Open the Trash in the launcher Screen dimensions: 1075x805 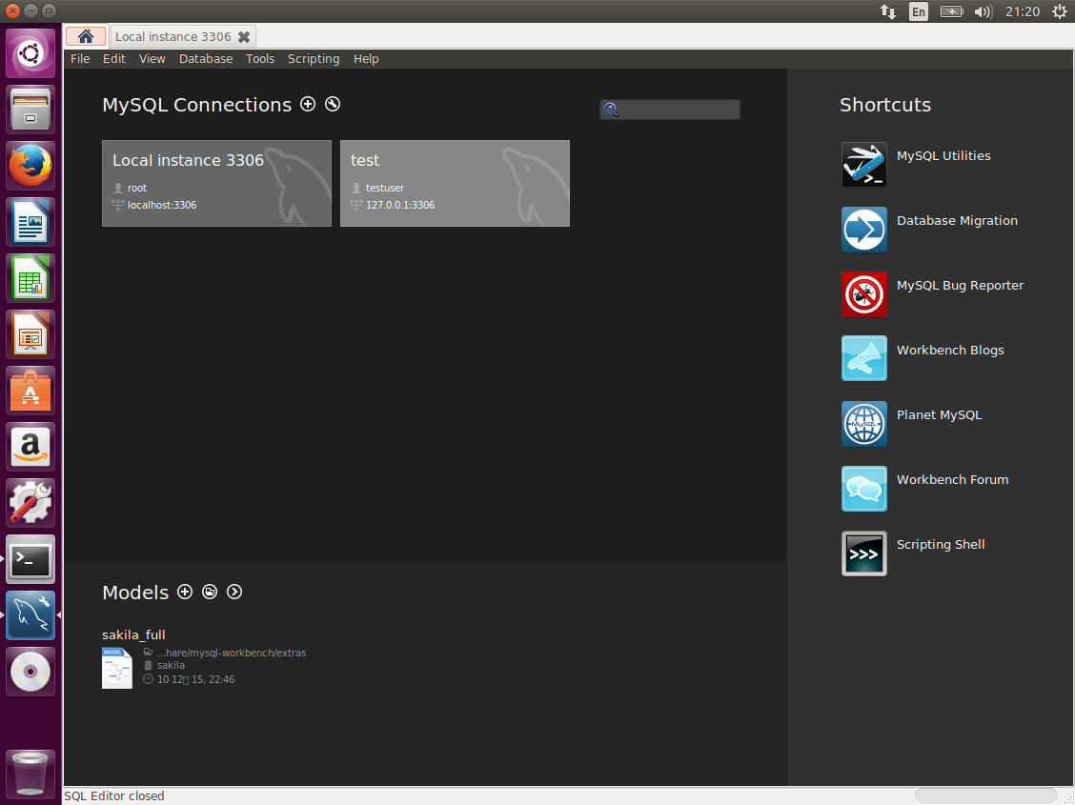click(30, 773)
